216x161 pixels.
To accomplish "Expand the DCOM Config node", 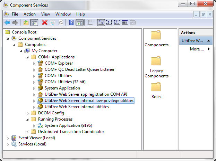I will coord(27,113).
